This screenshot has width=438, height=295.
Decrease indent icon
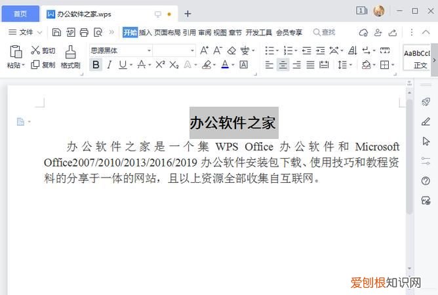tap(307, 50)
